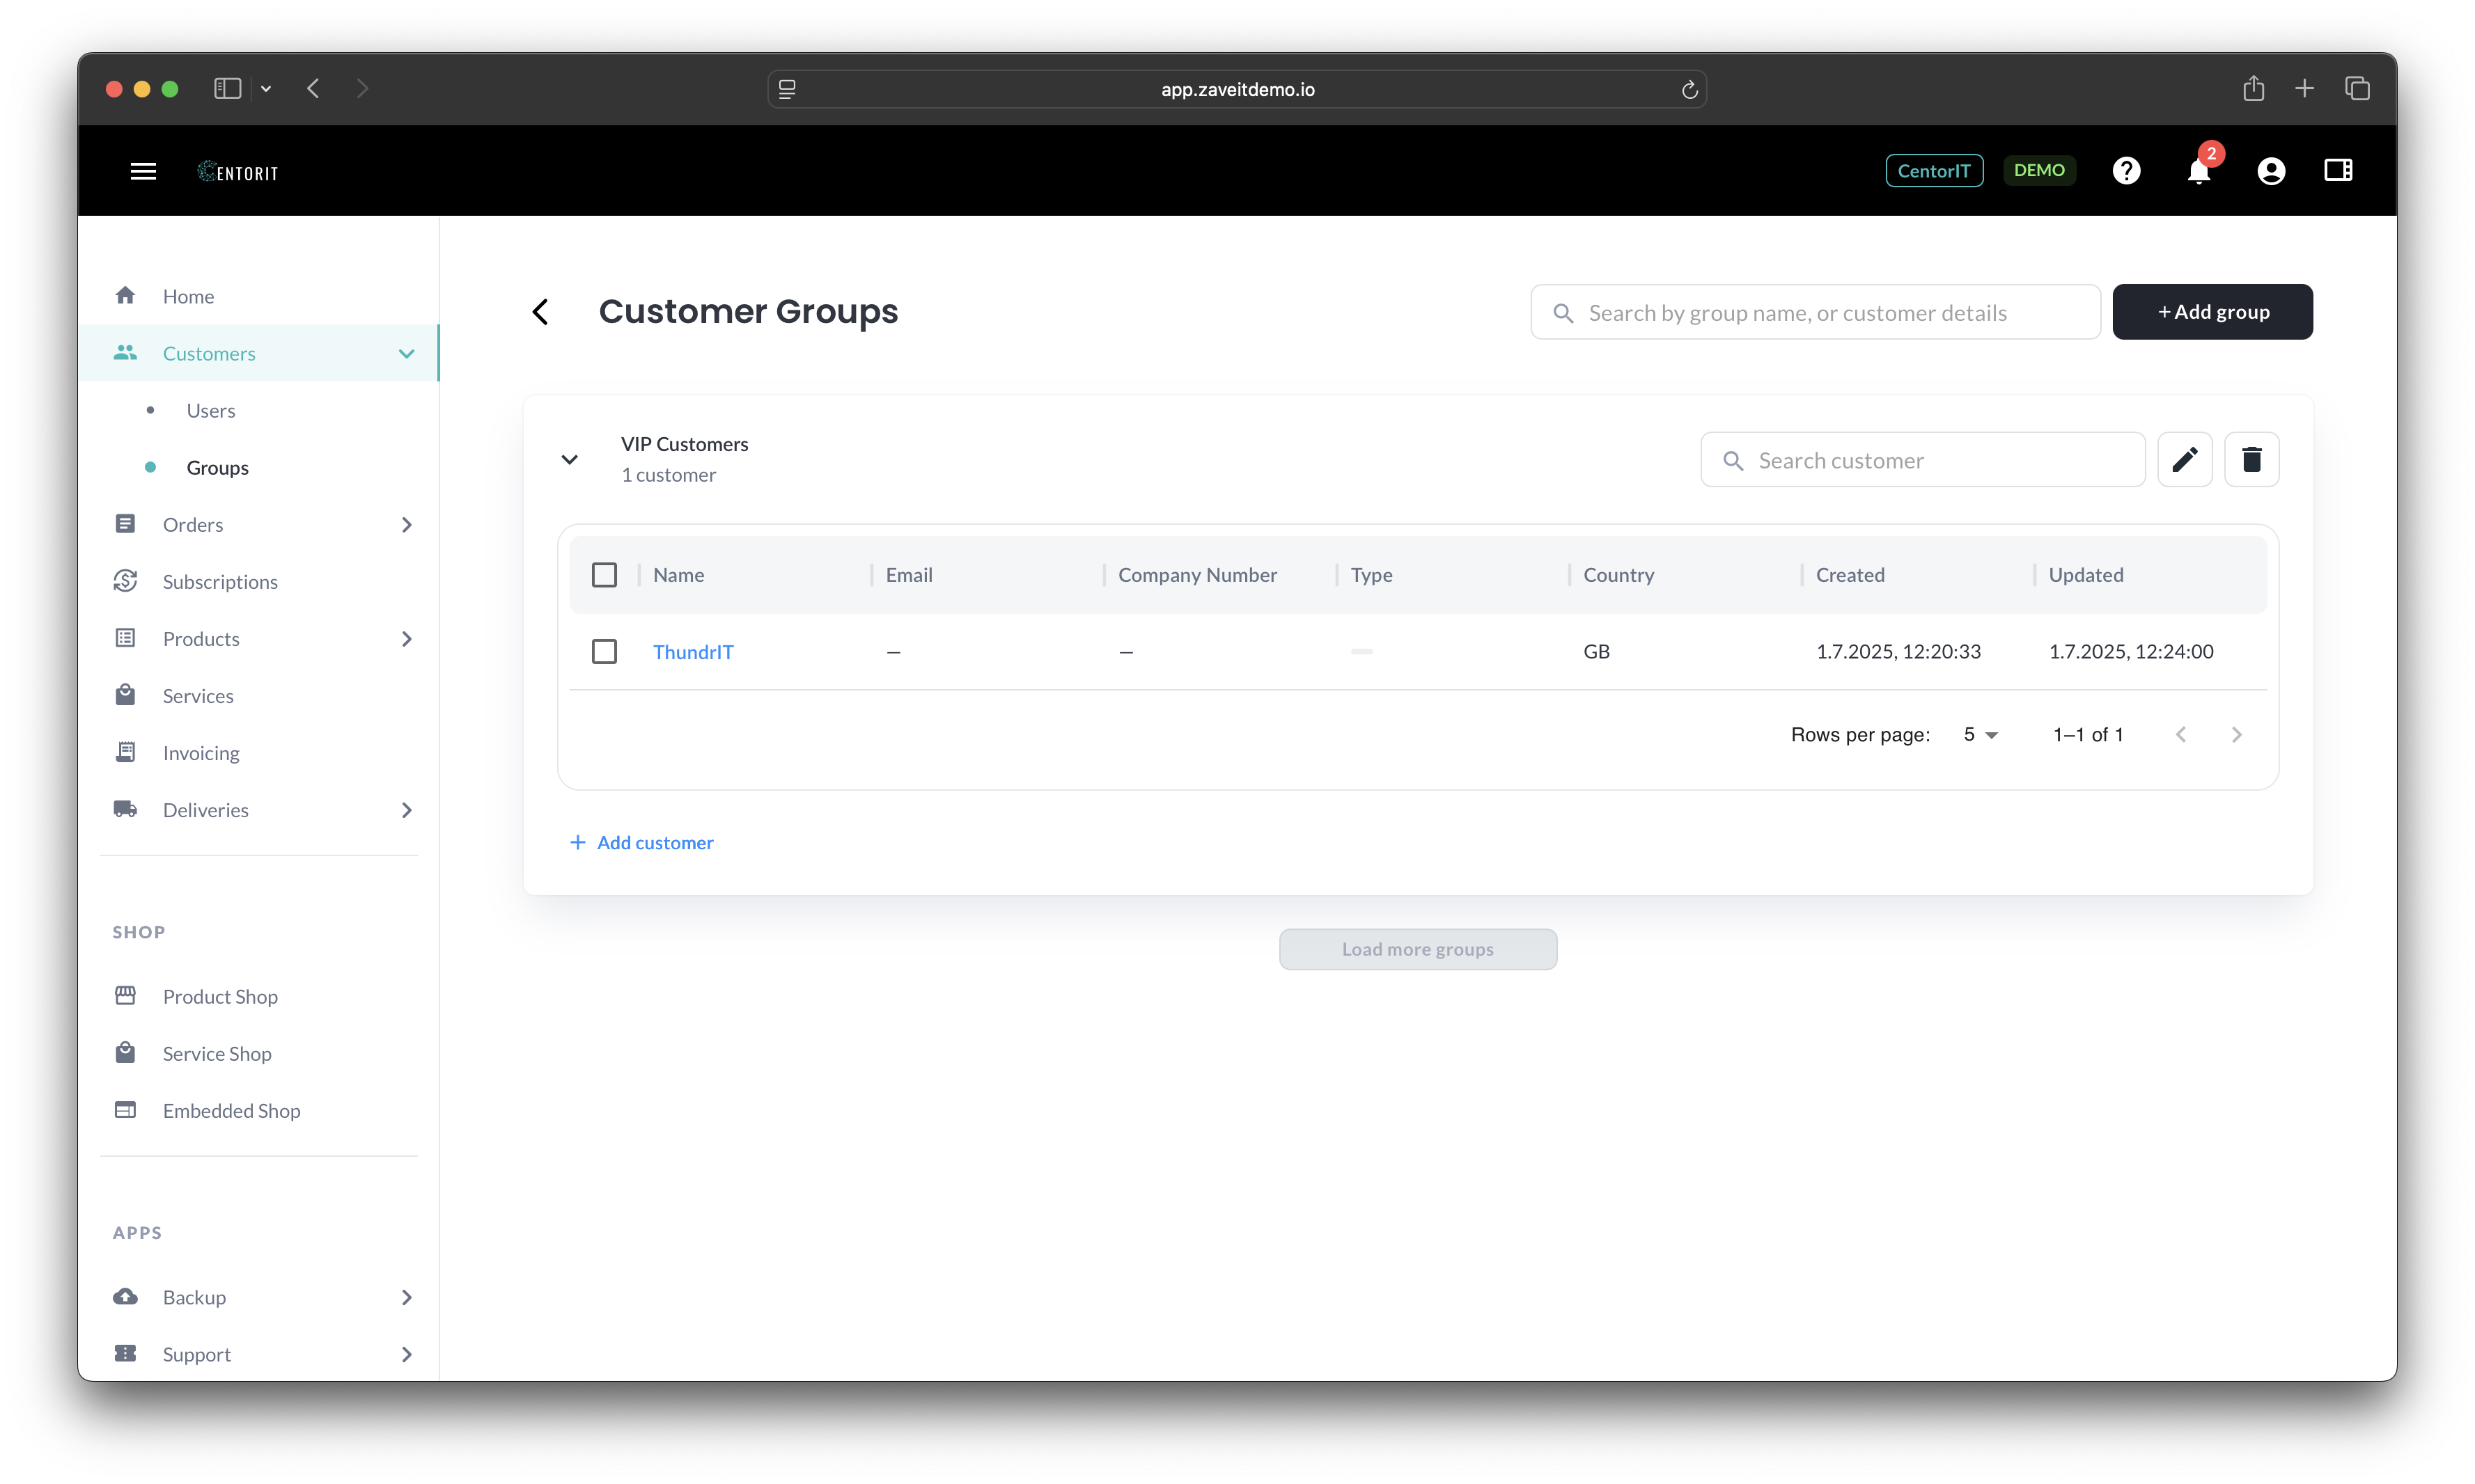Viewport: 2475px width, 1484px height.
Task: Open the help question mark icon
Action: tap(2126, 171)
